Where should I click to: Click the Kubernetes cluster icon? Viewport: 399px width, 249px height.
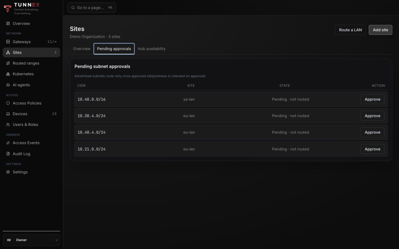pyautogui.click(x=8, y=74)
